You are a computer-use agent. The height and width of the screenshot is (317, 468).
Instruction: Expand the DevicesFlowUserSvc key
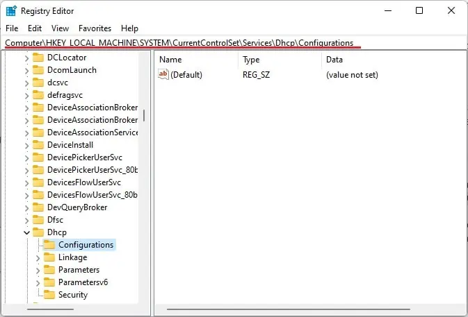click(x=26, y=183)
